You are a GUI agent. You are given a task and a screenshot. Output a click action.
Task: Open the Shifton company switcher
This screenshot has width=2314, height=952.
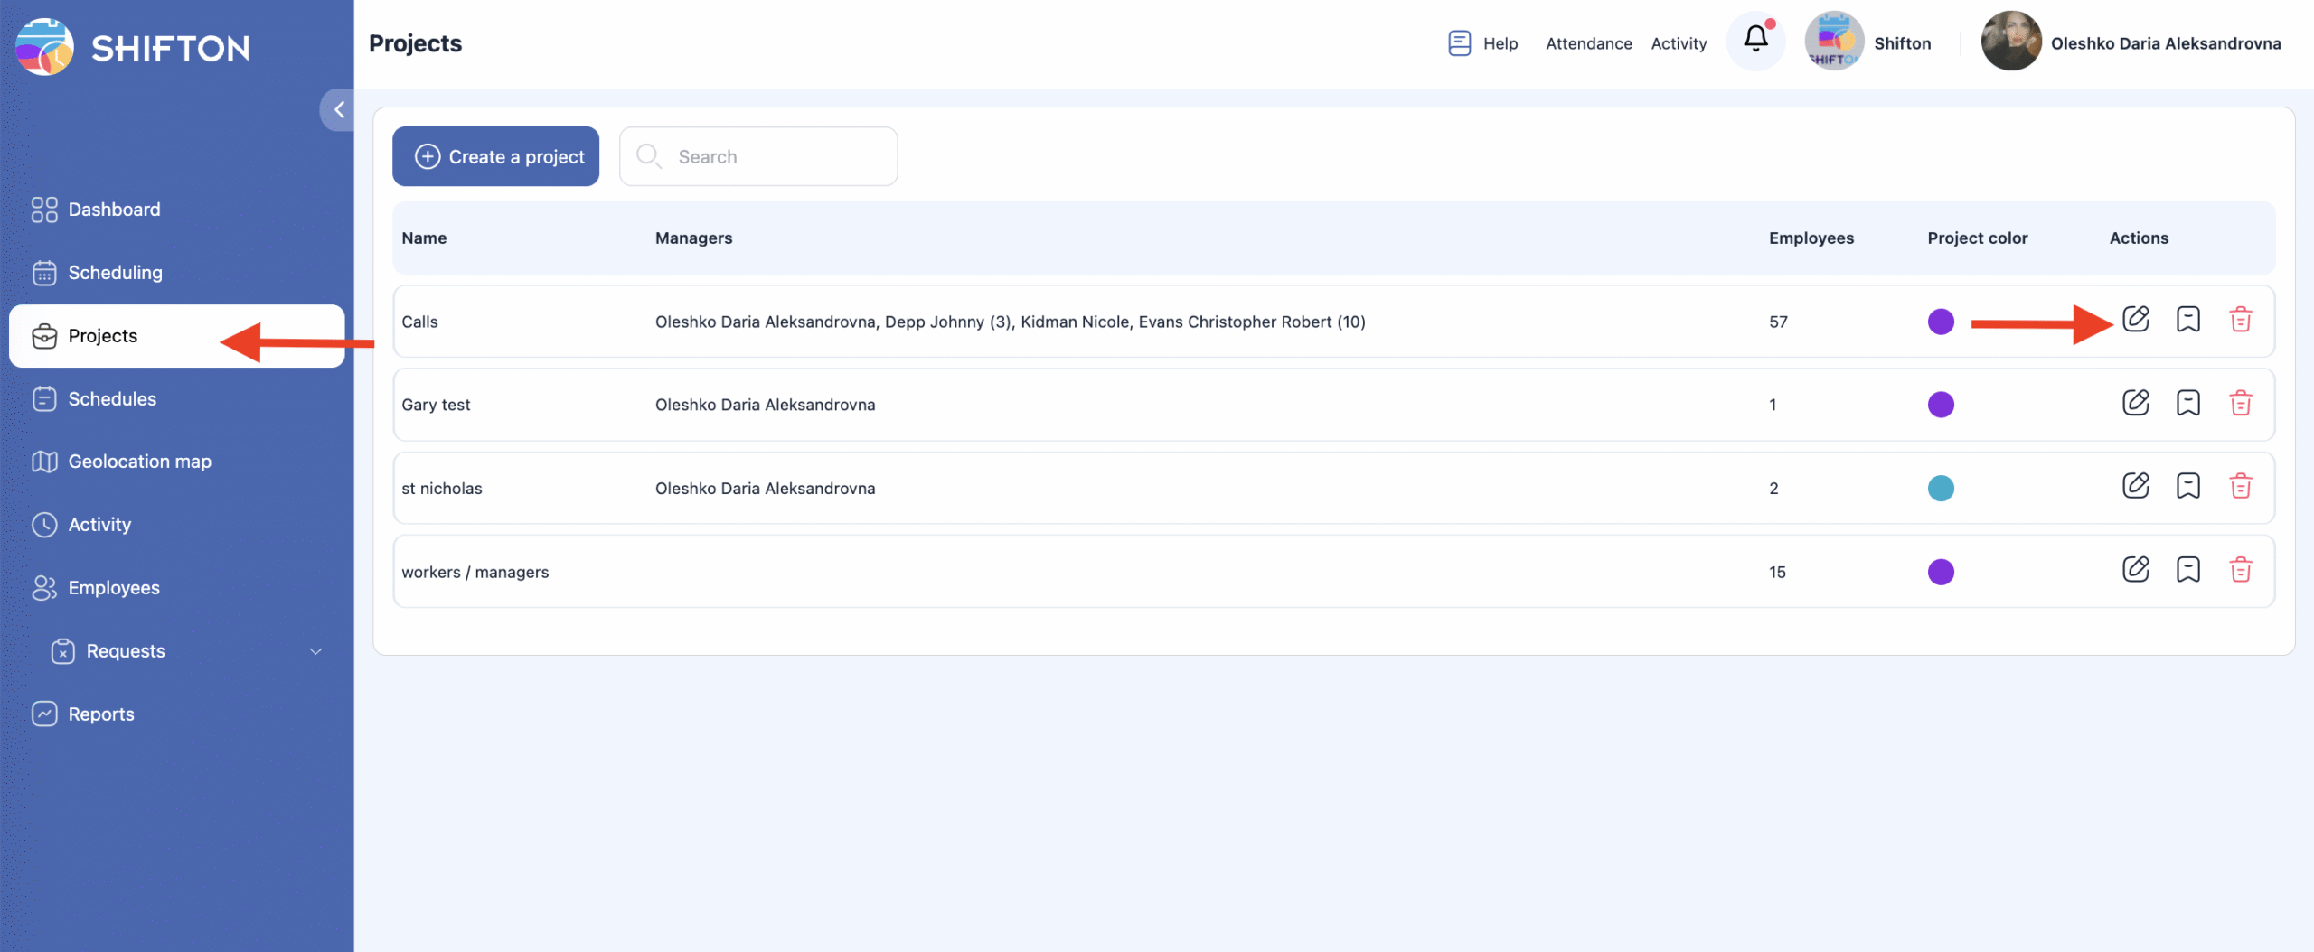[1867, 42]
